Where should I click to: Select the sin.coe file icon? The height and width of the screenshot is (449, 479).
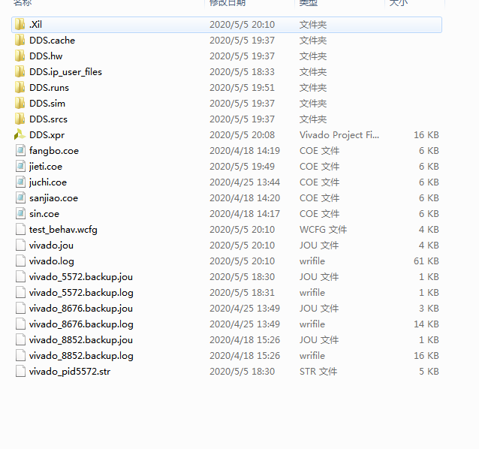click(20, 214)
